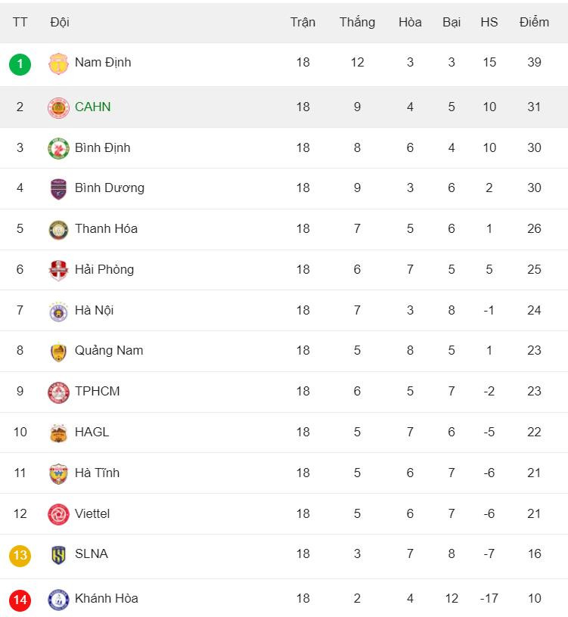Screen dimensions: 568x617
Task: Open the CAHN team link
Action: (92, 107)
